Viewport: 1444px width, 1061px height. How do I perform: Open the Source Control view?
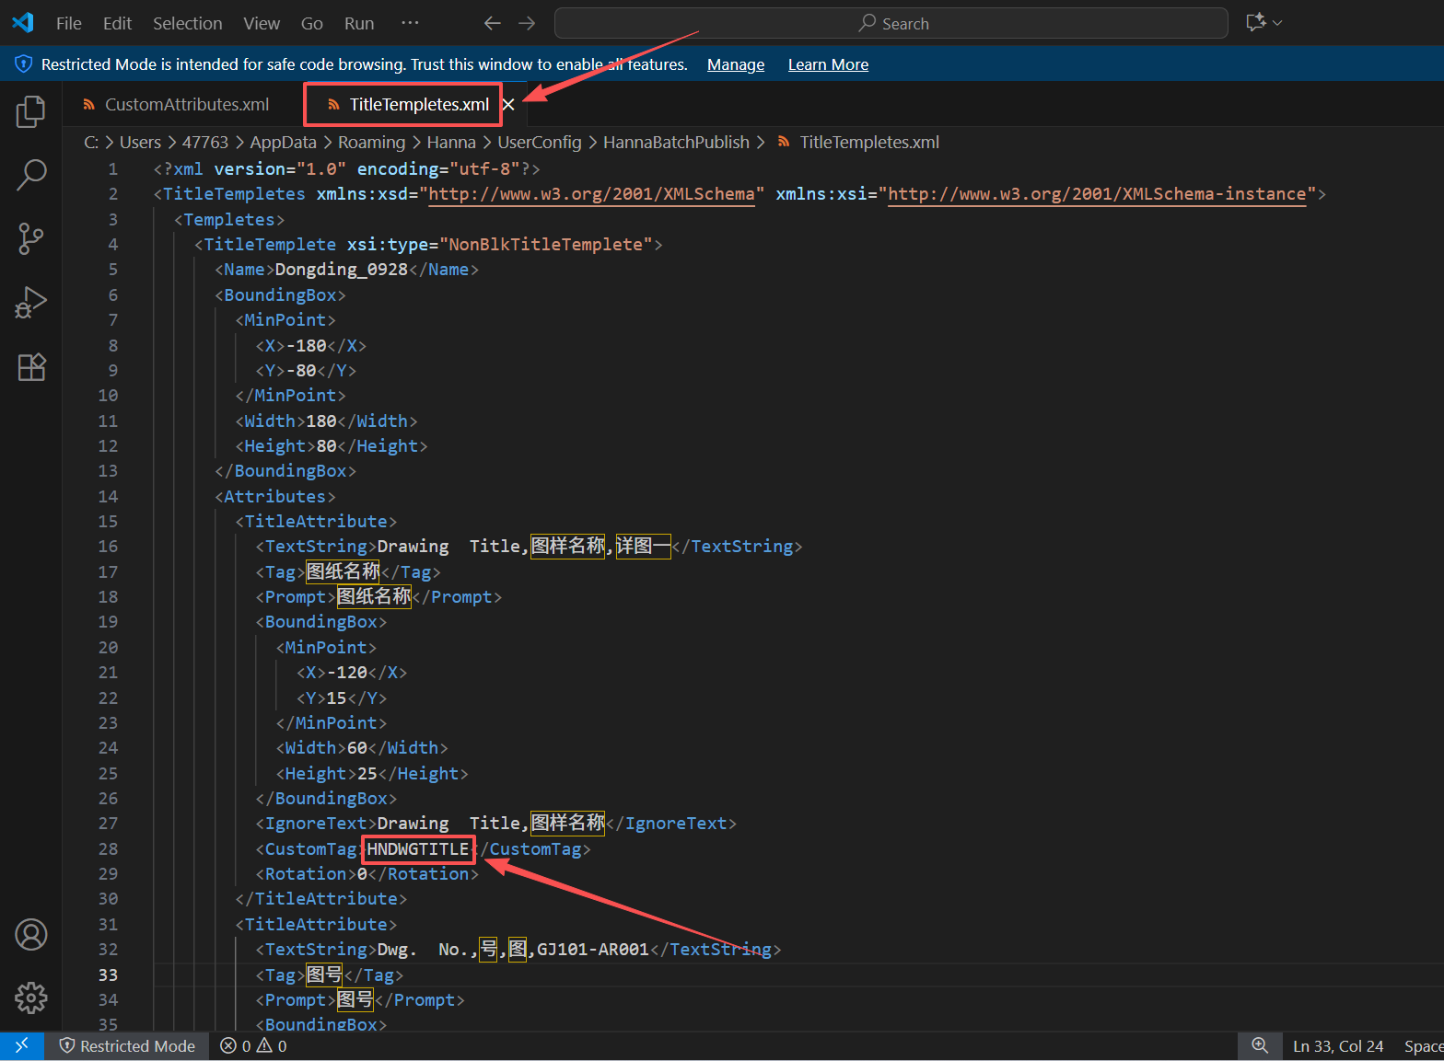pyautogui.click(x=31, y=239)
